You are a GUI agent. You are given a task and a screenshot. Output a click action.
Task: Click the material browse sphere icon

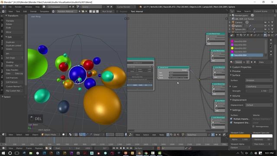click(x=232, y=62)
